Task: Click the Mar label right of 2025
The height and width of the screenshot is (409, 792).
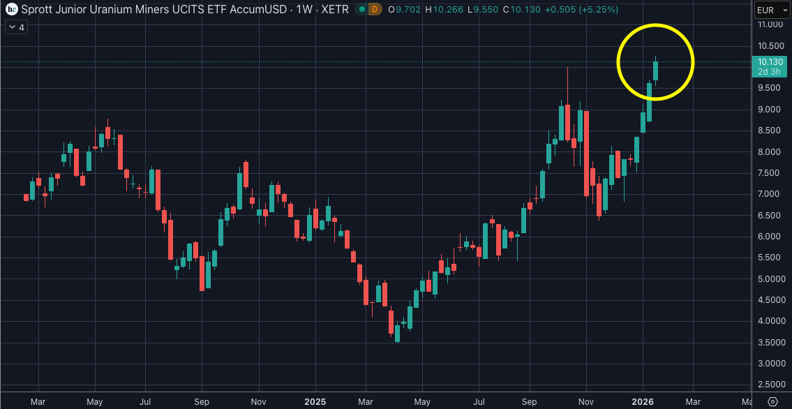Action: click(x=366, y=403)
